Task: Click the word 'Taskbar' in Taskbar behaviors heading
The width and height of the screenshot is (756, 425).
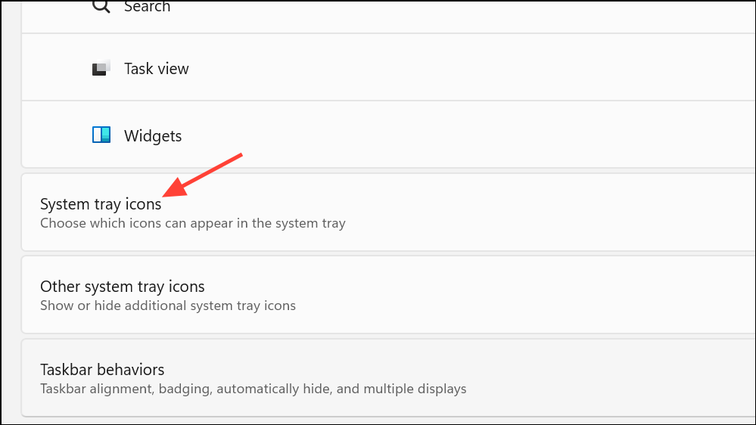Action: point(68,370)
